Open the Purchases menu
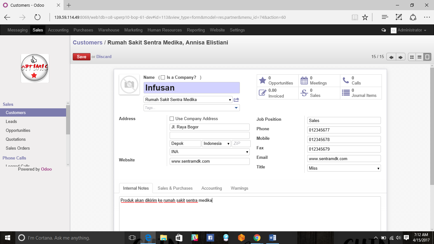Viewport: 434px width, 244px height. (83, 30)
